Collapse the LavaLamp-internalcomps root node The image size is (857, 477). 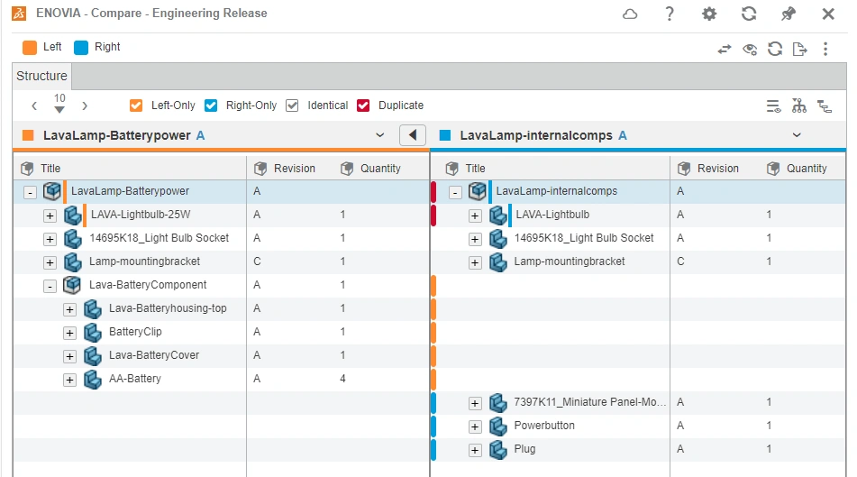(x=455, y=193)
